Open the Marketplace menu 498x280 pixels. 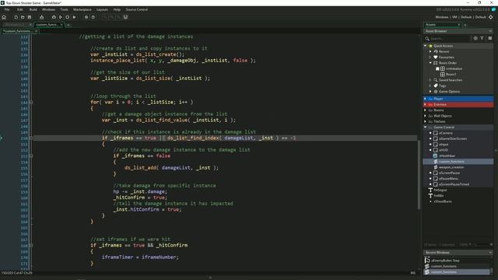(82, 9)
